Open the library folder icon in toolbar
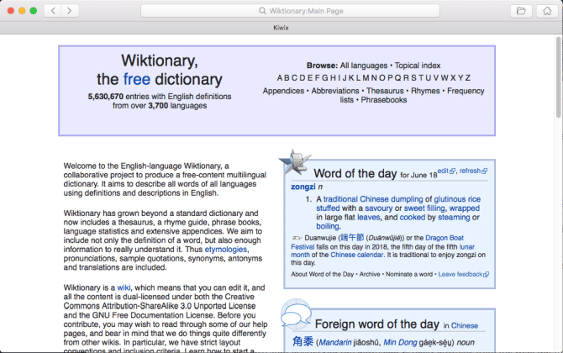 click(521, 11)
